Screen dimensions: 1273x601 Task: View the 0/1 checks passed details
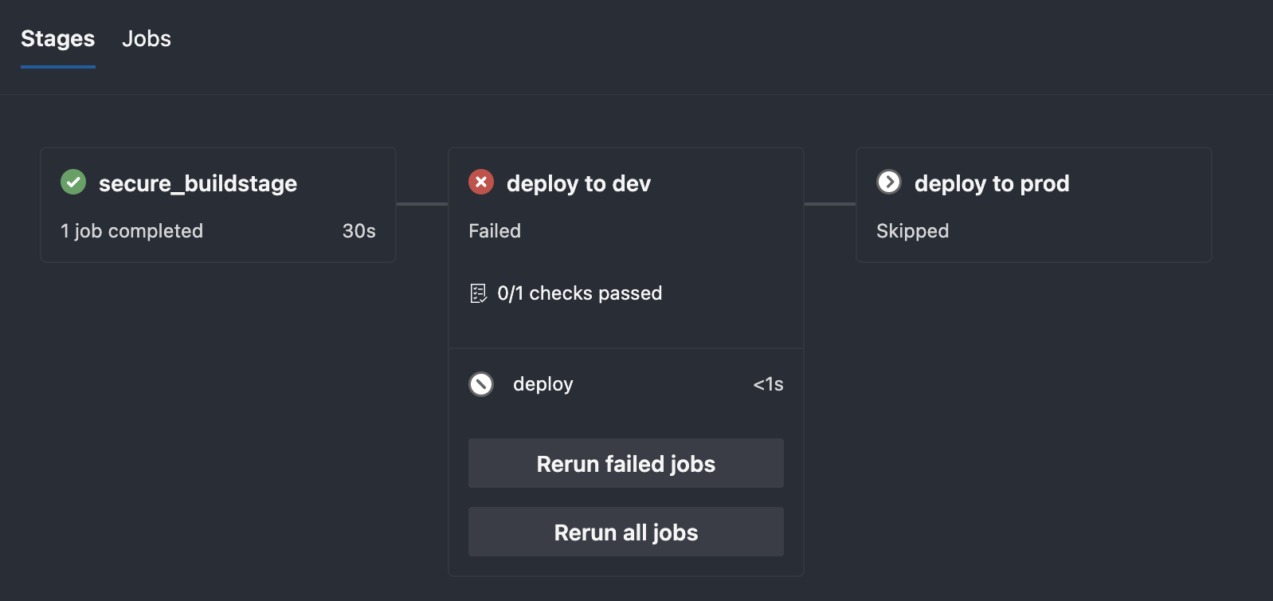[x=579, y=293]
